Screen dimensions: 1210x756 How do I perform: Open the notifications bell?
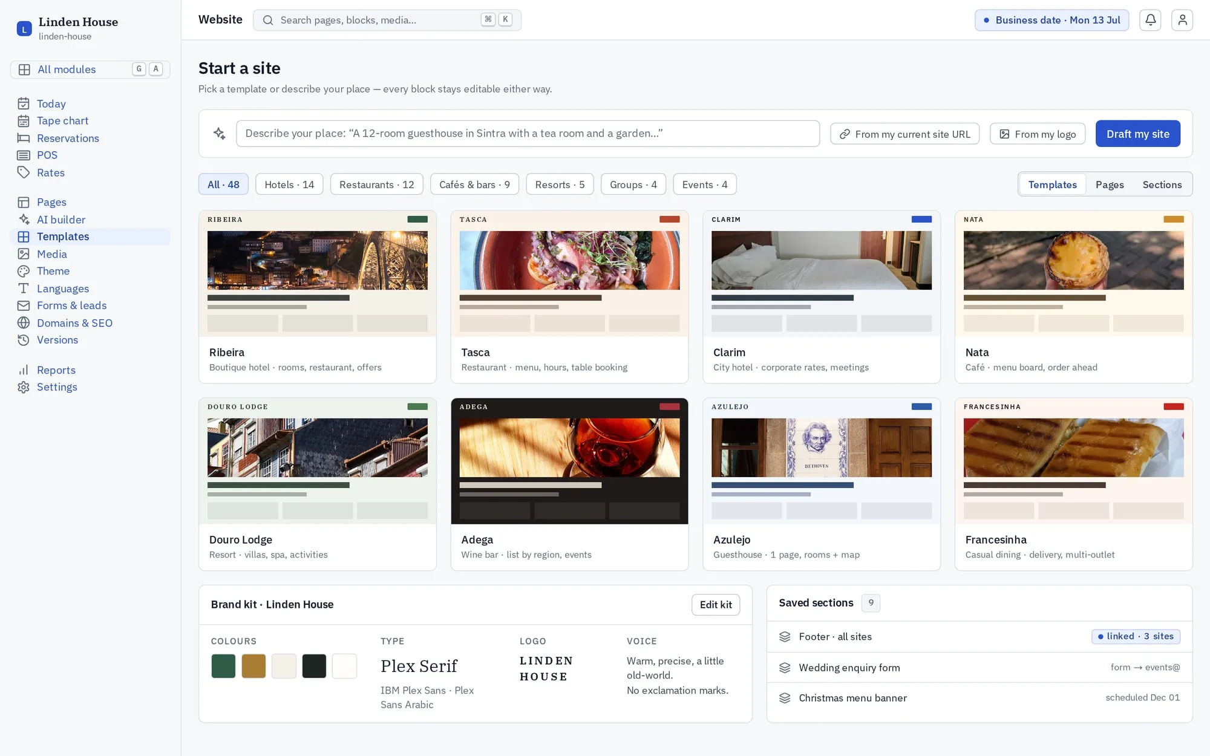(1150, 20)
